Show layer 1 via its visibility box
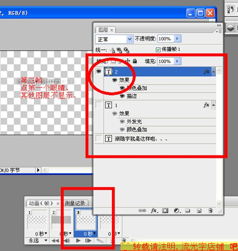Screen dimensions: 238x251 click(x=99, y=105)
